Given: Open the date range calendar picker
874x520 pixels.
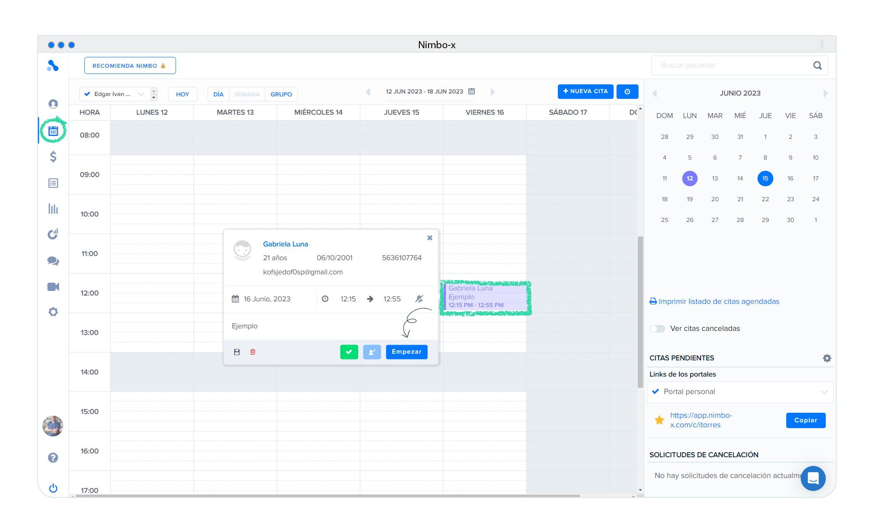Looking at the screenshot, I should pos(471,91).
